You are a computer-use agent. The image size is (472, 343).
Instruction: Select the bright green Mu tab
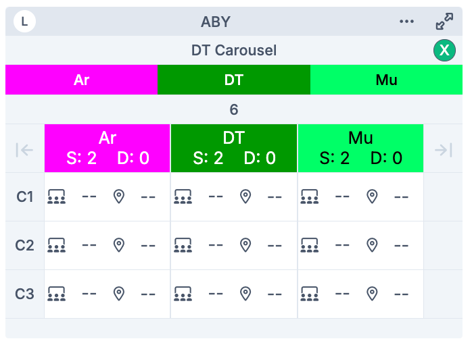[386, 80]
